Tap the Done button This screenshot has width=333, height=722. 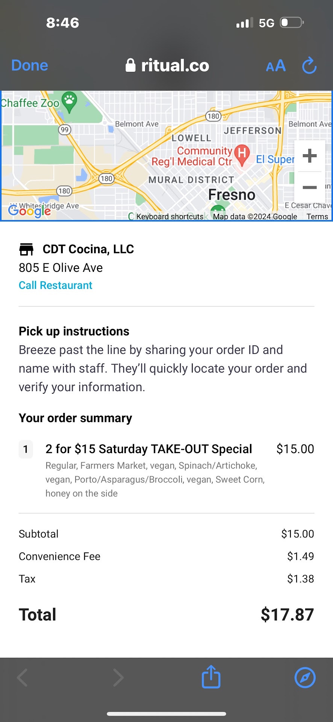pyautogui.click(x=30, y=65)
